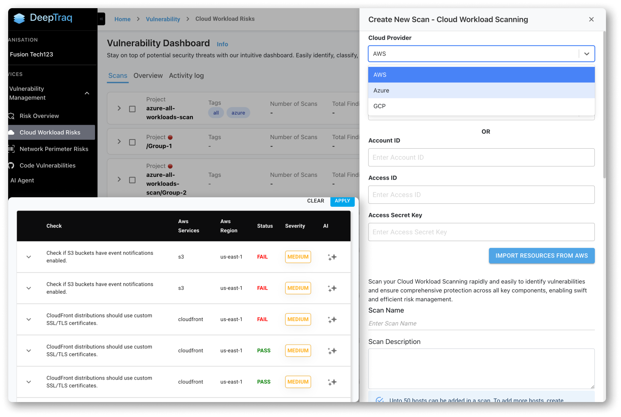Open the Info link beside Vulnerability Dashboard
The image size is (621, 417).
pyautogui.click(x=223, y=44)
